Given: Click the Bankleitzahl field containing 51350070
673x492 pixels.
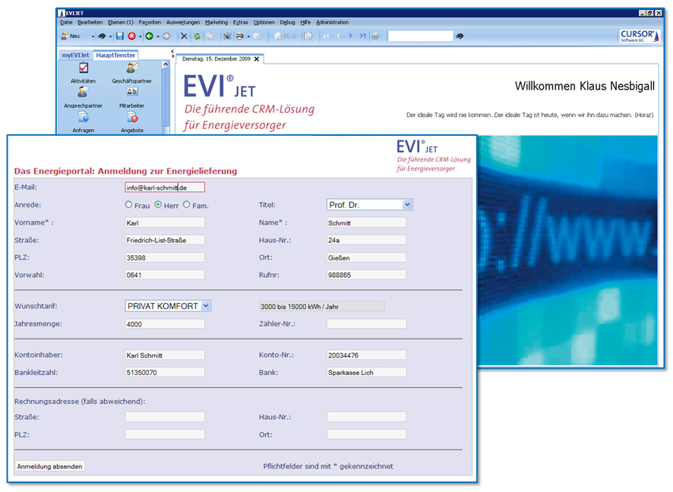Looking at the screenshot, I should (165, 372).
